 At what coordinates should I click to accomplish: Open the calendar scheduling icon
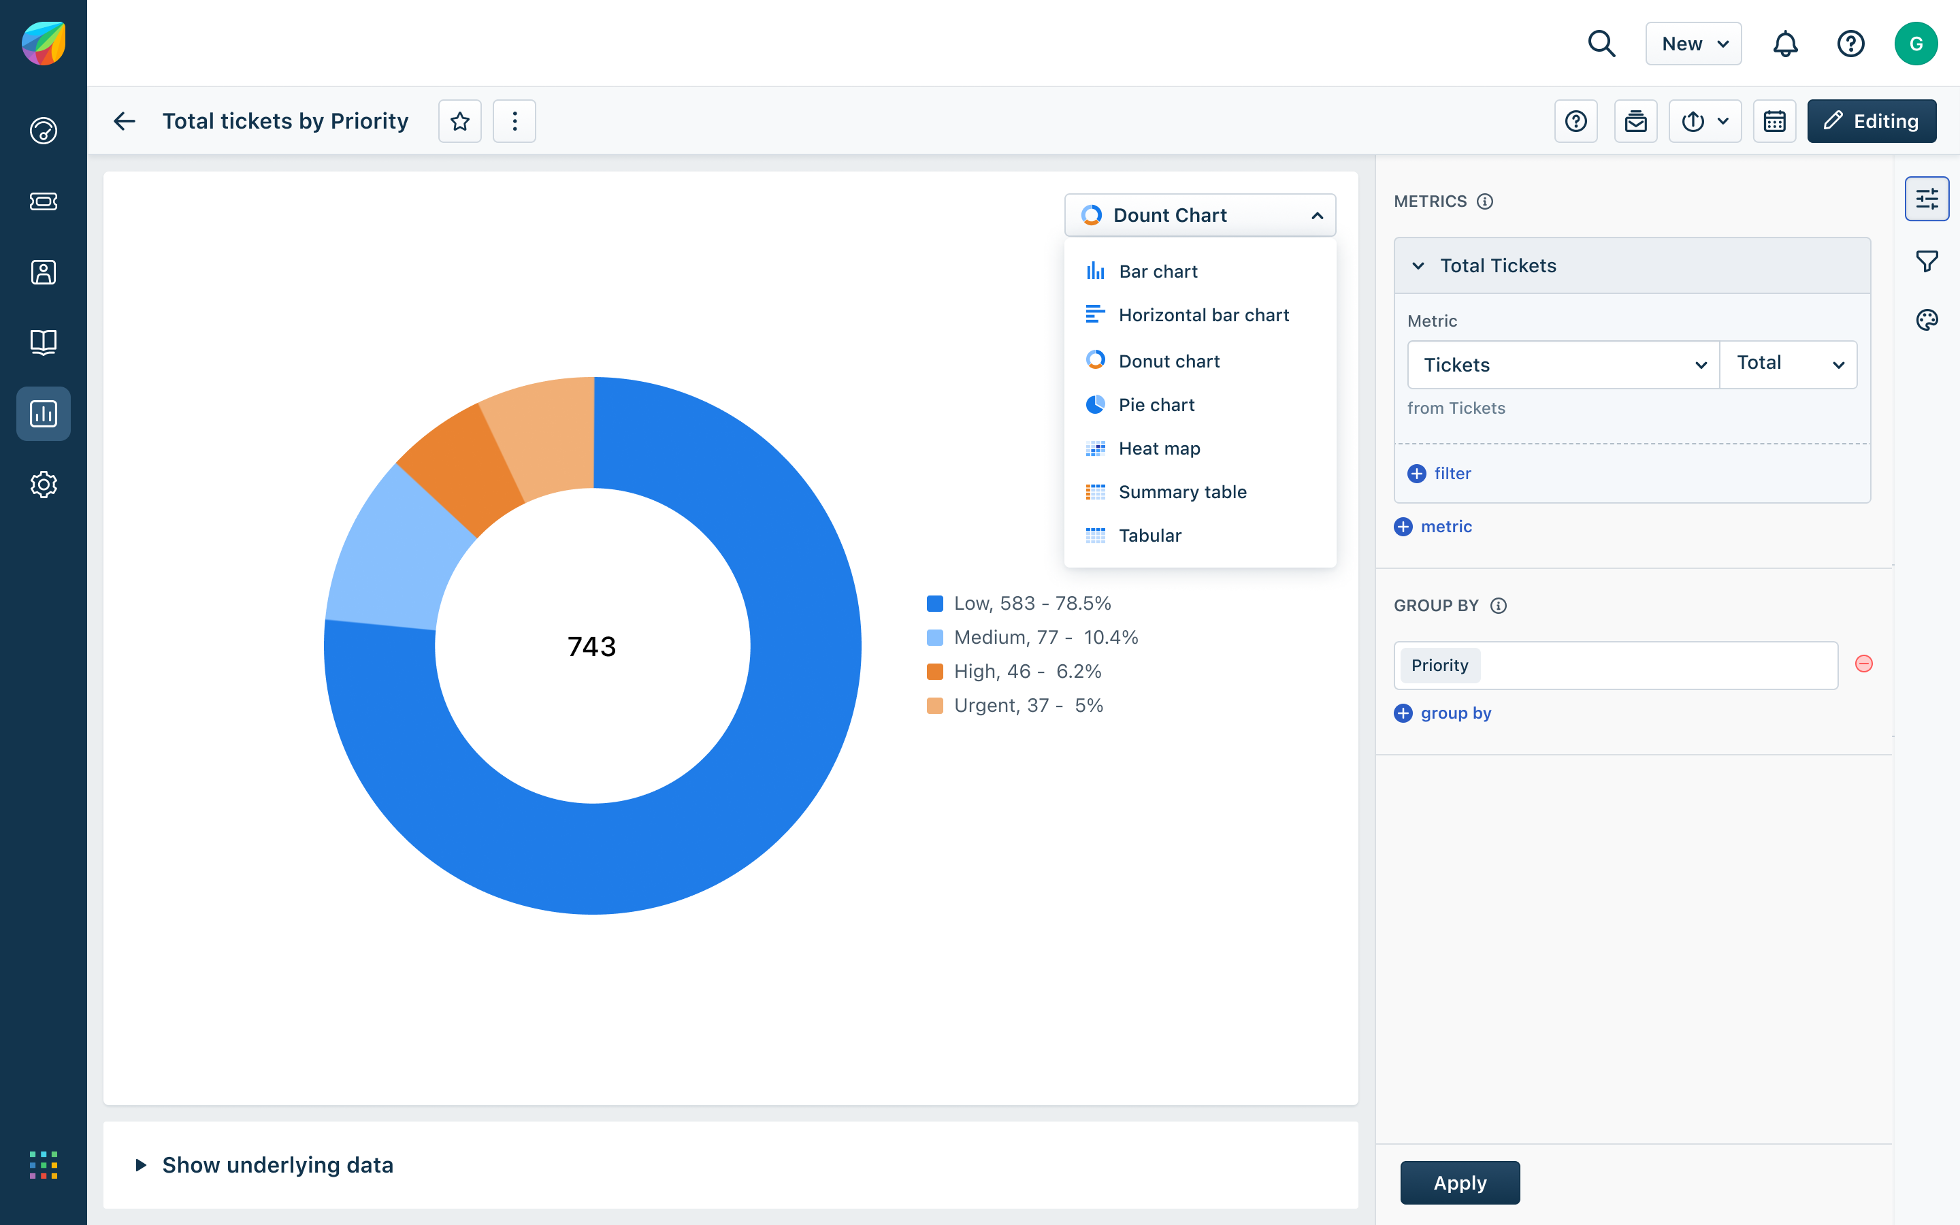1774,120
